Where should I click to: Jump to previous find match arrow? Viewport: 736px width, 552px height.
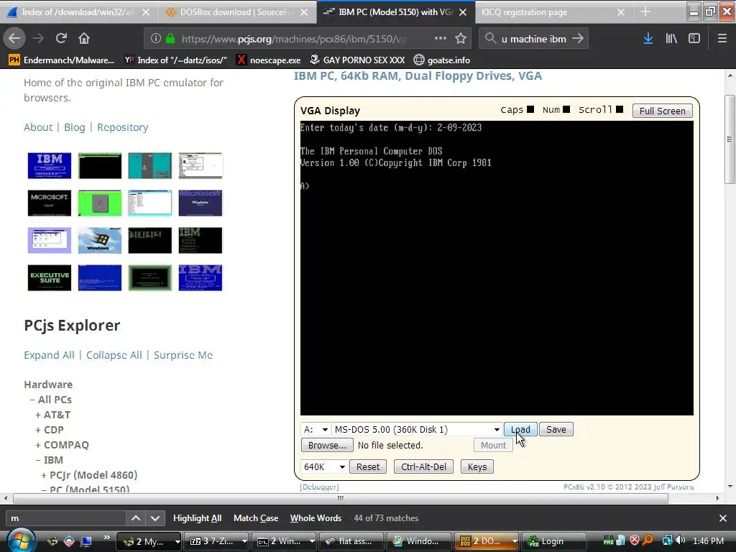click(x=136, y=518)
